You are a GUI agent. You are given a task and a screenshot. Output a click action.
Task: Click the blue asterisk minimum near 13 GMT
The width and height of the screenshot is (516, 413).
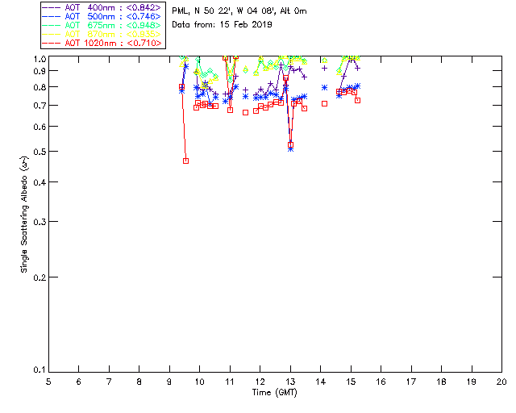click(290, 149)
